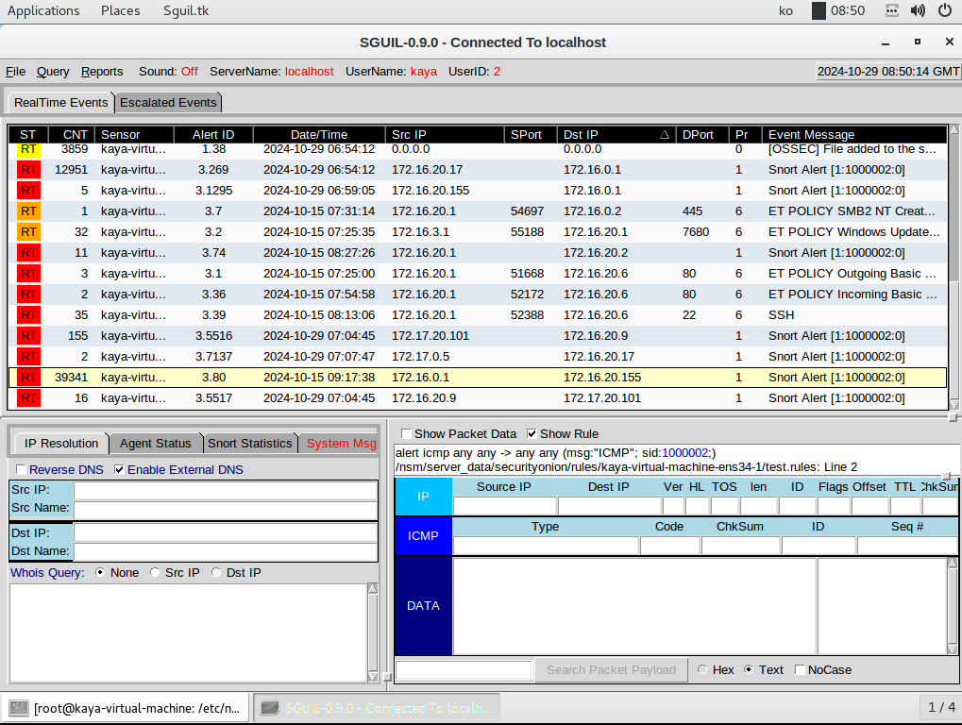962x725 pixels.
Task: Select the SSH event row
Action: (x=478, y=314)
